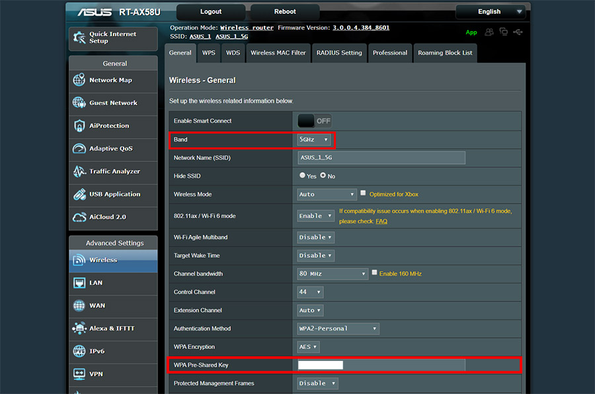Image resolution: width=595 pixels, height=394 pixels.
Task: Check the Optimized for Xbox box
Action: click(x=363, y=193)
